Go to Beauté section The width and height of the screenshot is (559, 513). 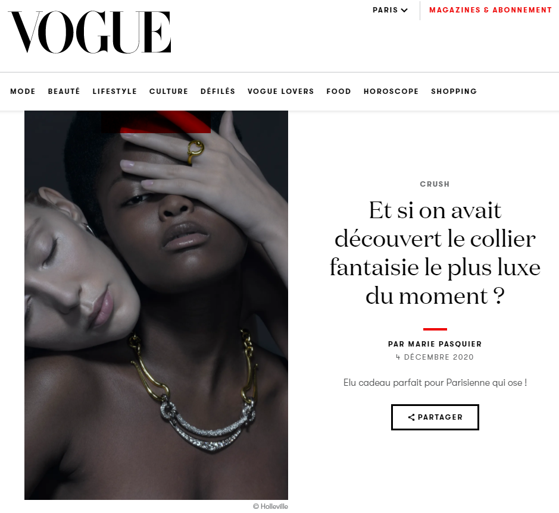pyautogui.click(x=64, y=92)
